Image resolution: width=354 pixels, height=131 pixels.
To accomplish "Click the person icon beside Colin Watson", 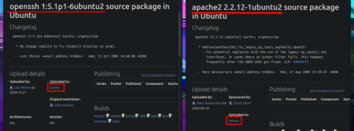I will pos(52,105).
